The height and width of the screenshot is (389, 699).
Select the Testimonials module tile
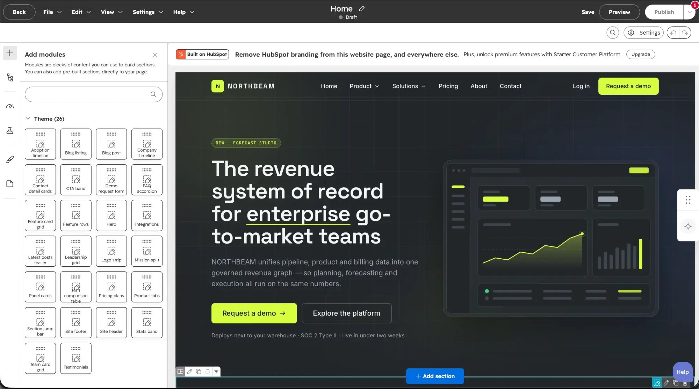coord(76,358)
